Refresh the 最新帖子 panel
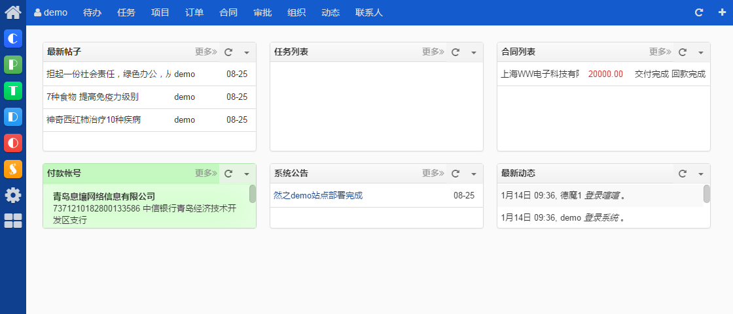733x314 pixels. tap(228, 52)
